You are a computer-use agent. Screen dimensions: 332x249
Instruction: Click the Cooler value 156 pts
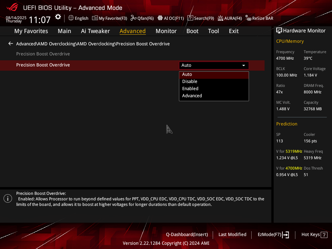point(310,141)
